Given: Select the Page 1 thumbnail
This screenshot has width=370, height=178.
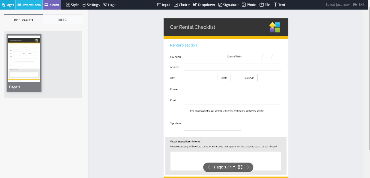Looking at the screenshot, I should [24, 63].
